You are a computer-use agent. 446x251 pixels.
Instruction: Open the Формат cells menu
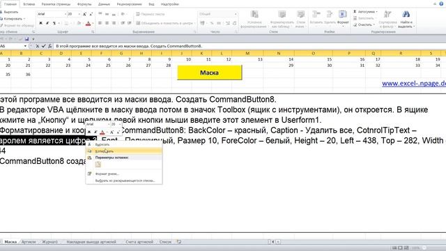(x=343, y=18)
